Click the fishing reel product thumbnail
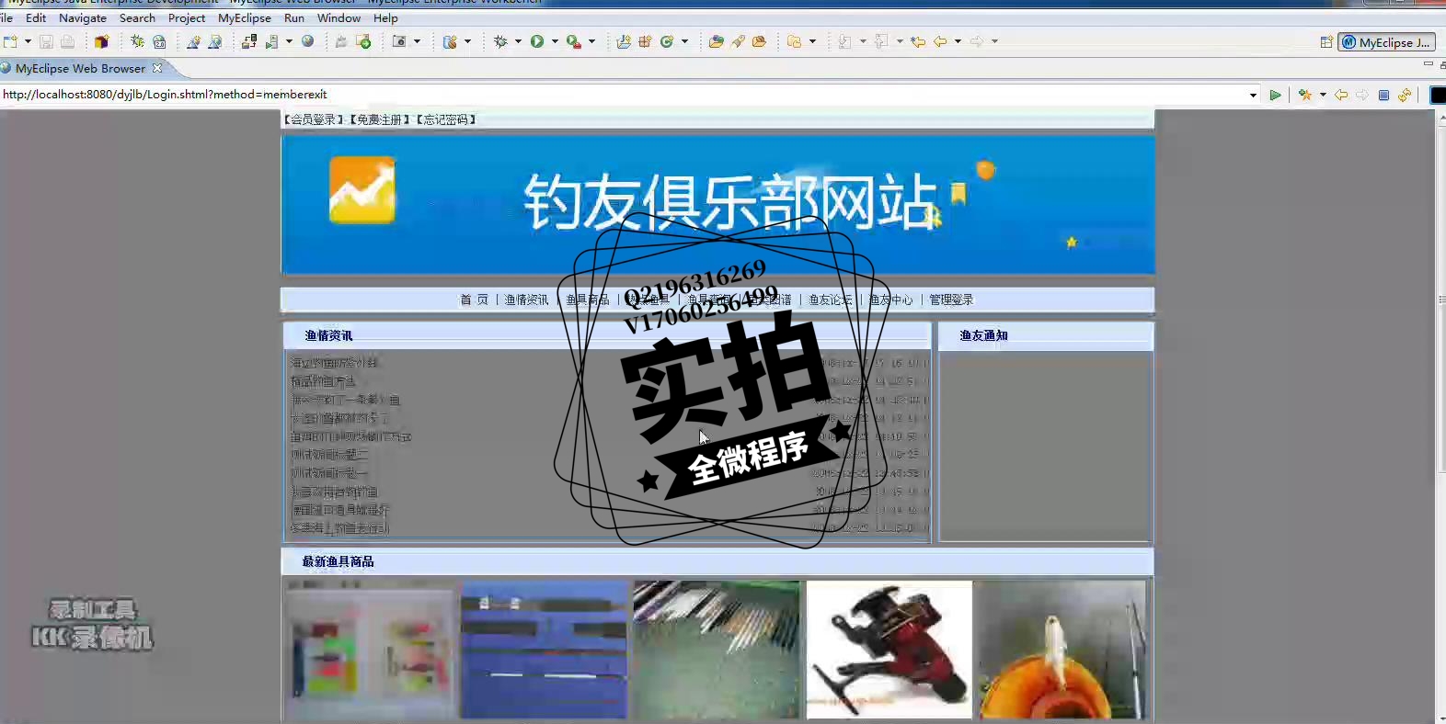1446x724 pixels. click(x=889, y=649)
